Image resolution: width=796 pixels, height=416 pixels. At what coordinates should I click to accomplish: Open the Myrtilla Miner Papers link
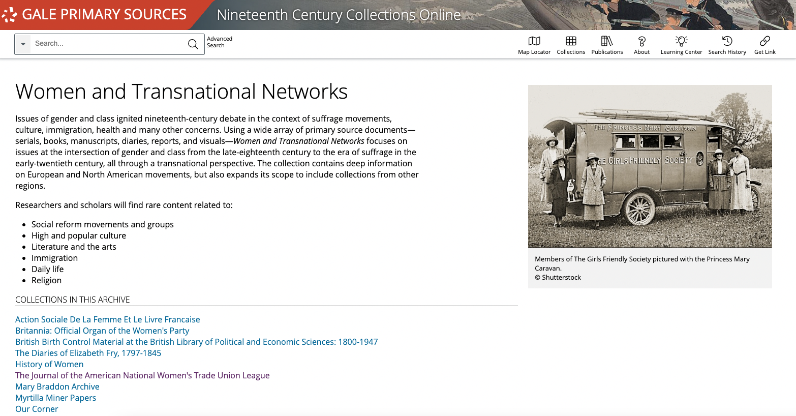(x=56, y=398)
